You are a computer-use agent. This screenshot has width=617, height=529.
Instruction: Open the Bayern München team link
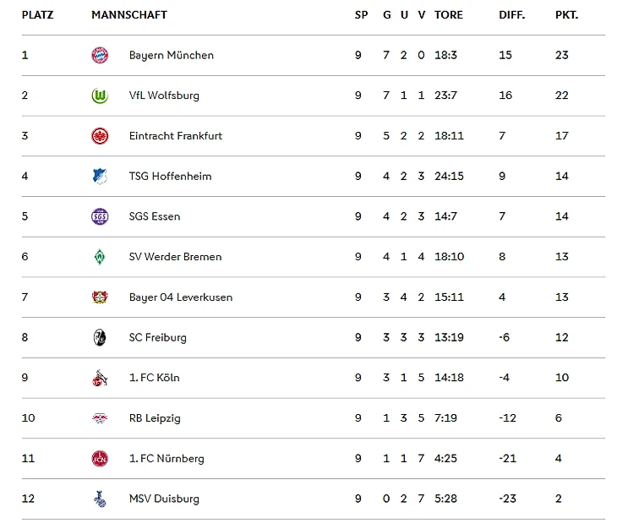[172, 56]
